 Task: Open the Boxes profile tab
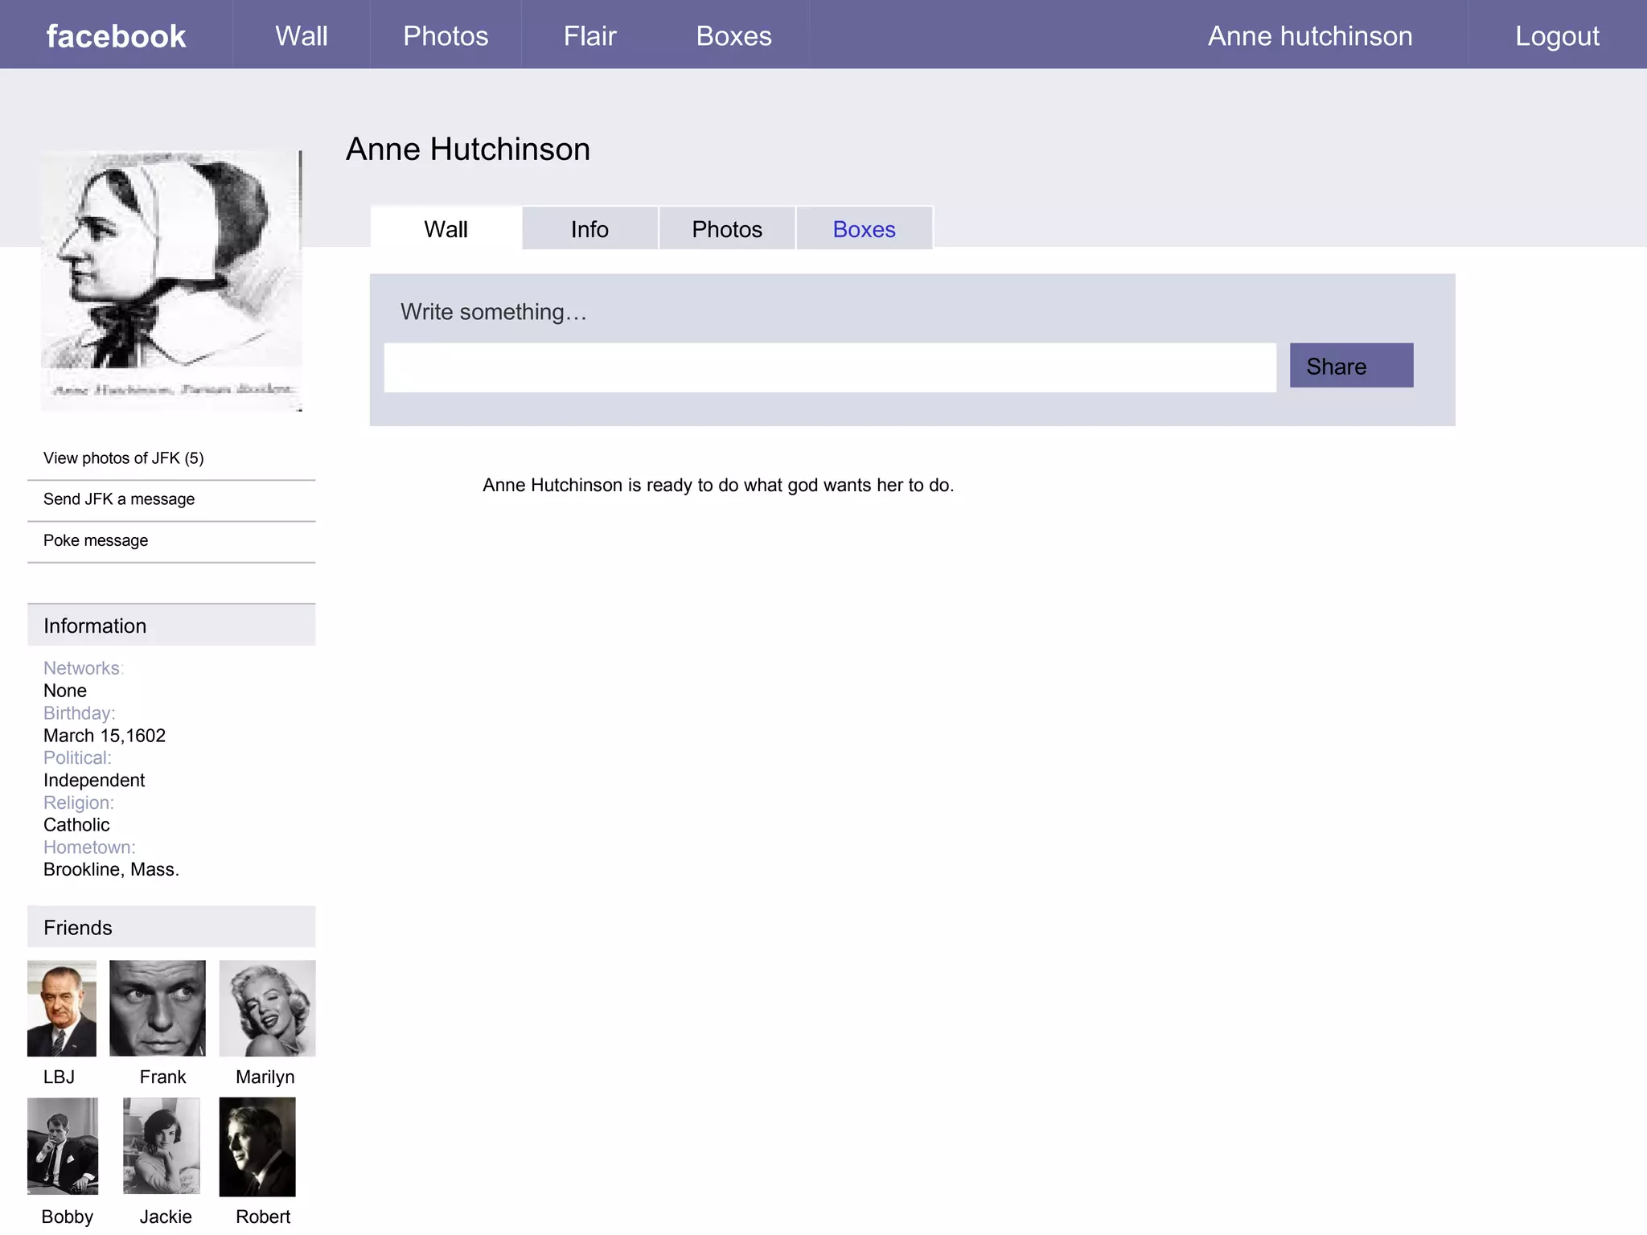[x=864, y=229]
